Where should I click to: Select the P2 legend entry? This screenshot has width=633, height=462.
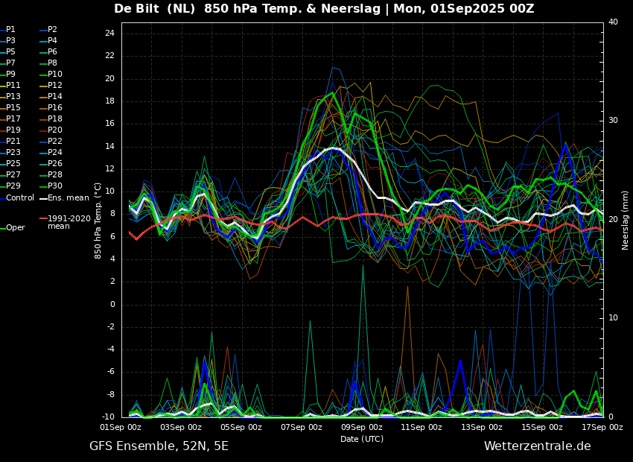pyautogui.click(x=52, y=30)
